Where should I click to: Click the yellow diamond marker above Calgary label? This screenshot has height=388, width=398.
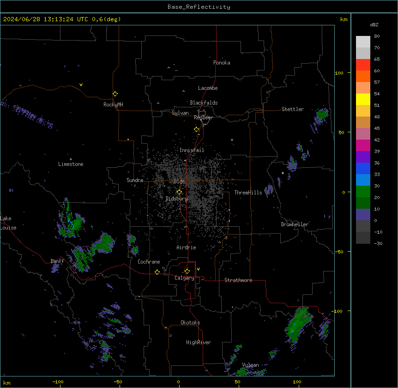pyautogui.click(x=187, y=271)
